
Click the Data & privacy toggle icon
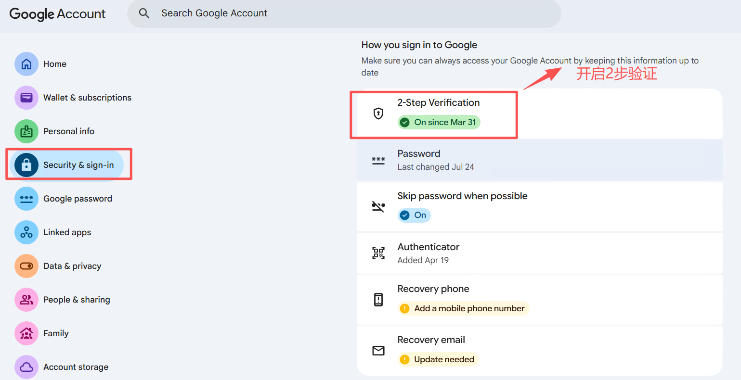[x=26, y=266]
